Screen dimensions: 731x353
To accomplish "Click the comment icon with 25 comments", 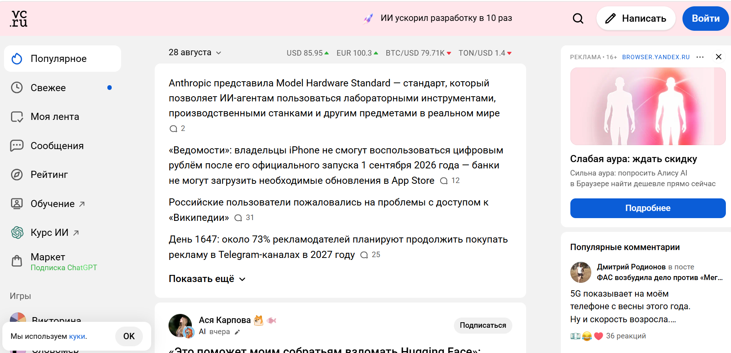I will point(364,255).
